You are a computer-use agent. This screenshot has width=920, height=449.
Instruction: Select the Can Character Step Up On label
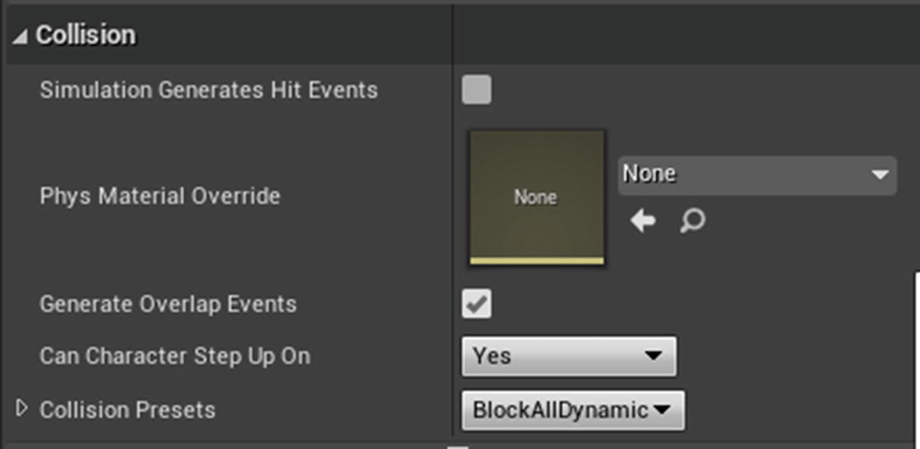tap(174, 356)
